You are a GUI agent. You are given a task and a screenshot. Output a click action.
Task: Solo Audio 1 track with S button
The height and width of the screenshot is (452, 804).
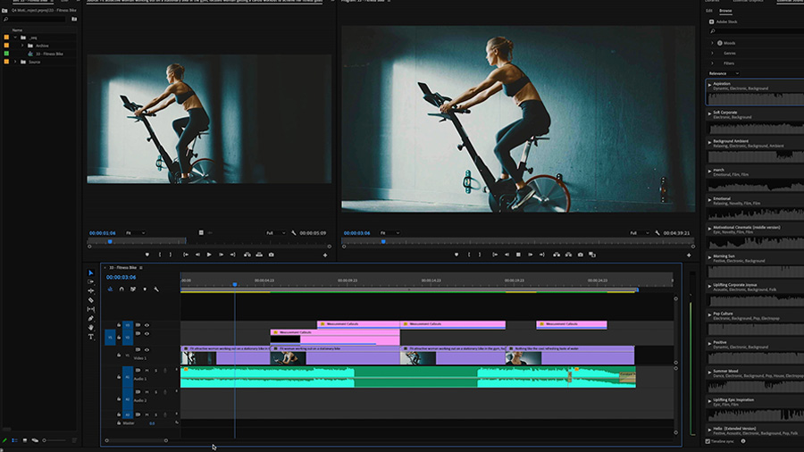[155, 371]
